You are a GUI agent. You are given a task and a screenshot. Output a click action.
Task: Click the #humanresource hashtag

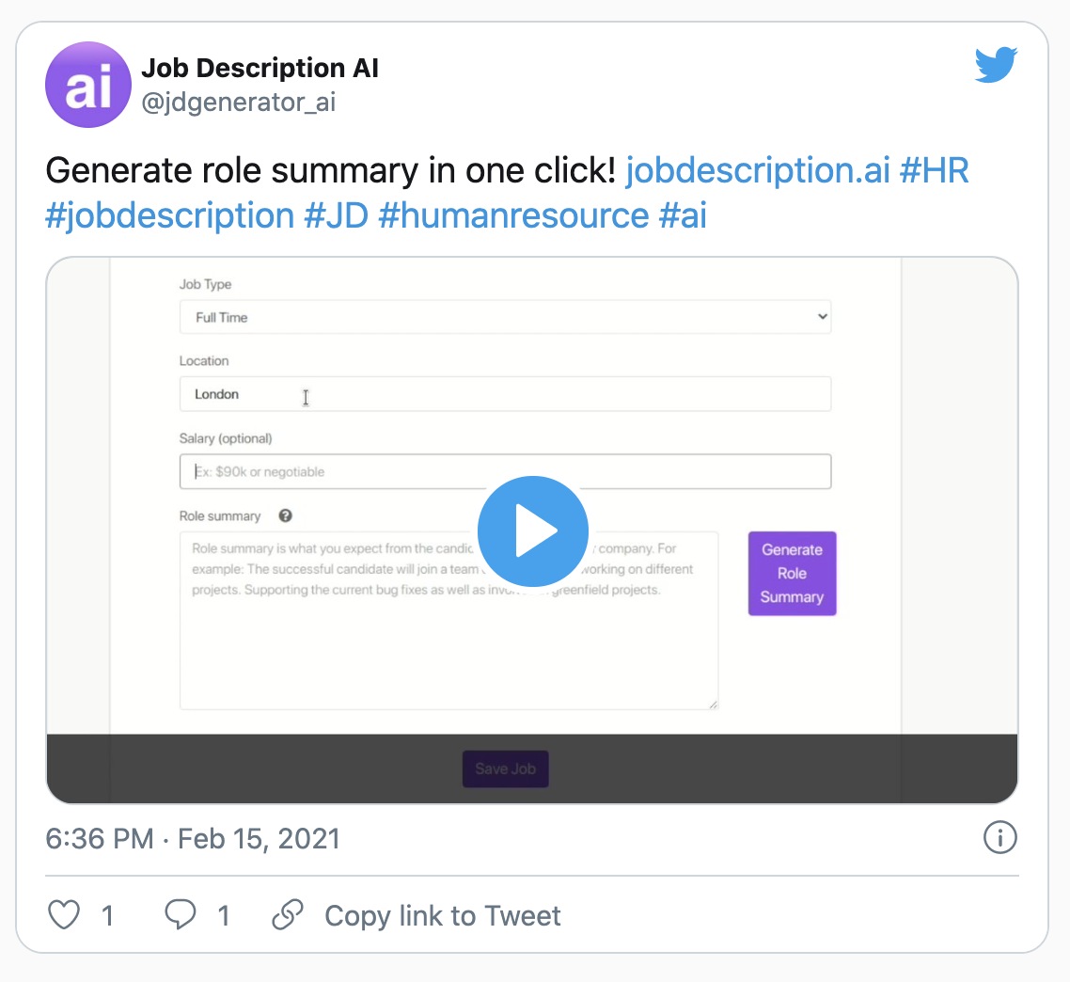point(512,215)
